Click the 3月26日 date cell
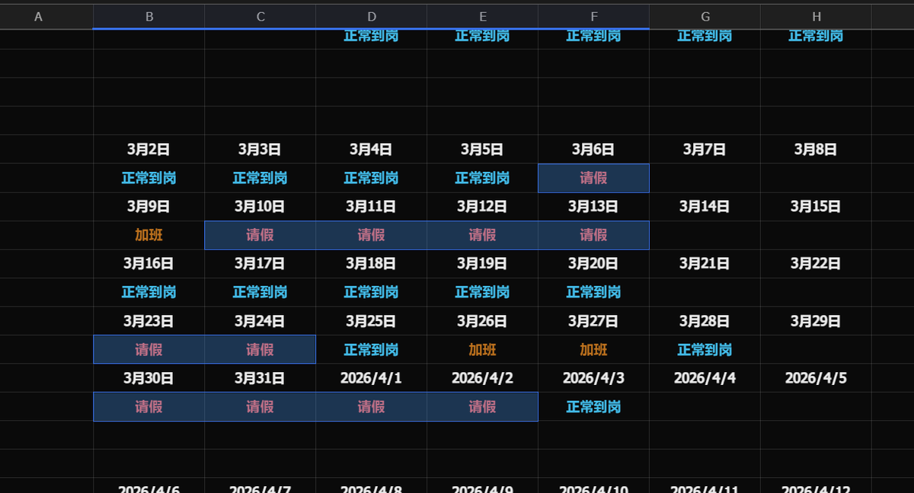 pyautogui.click(x=483, y=321)
